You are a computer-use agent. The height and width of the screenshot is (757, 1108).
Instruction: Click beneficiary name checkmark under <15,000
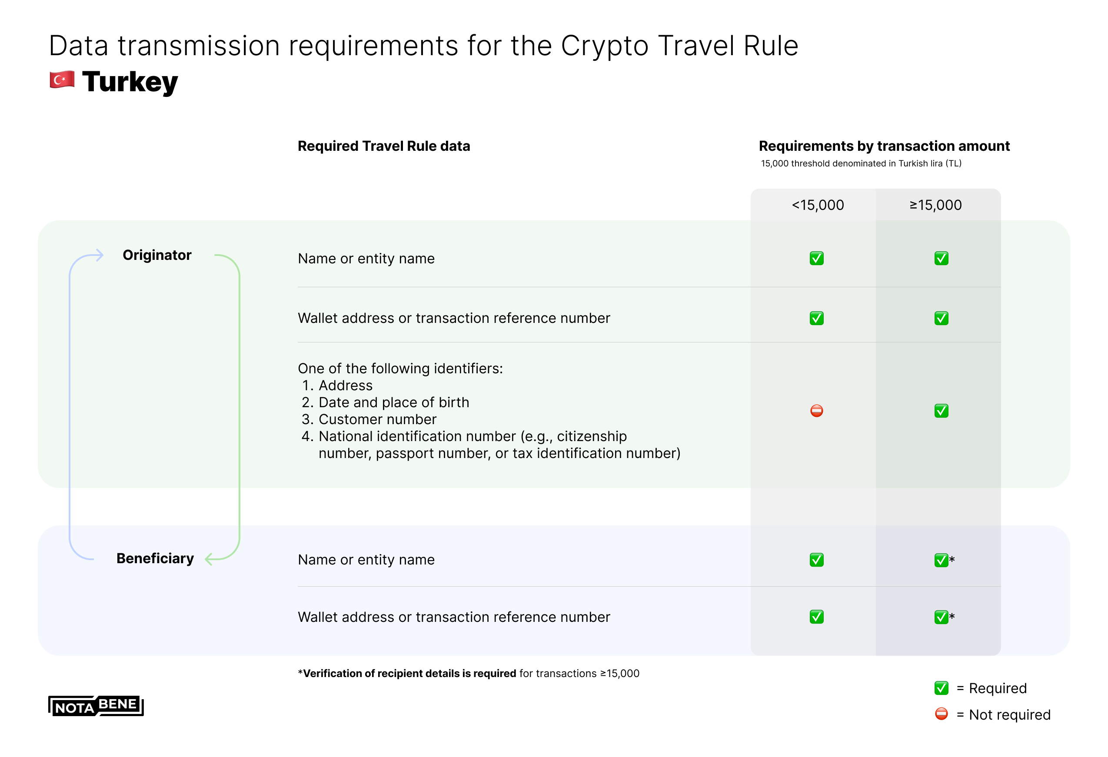[x=816, y=560]
